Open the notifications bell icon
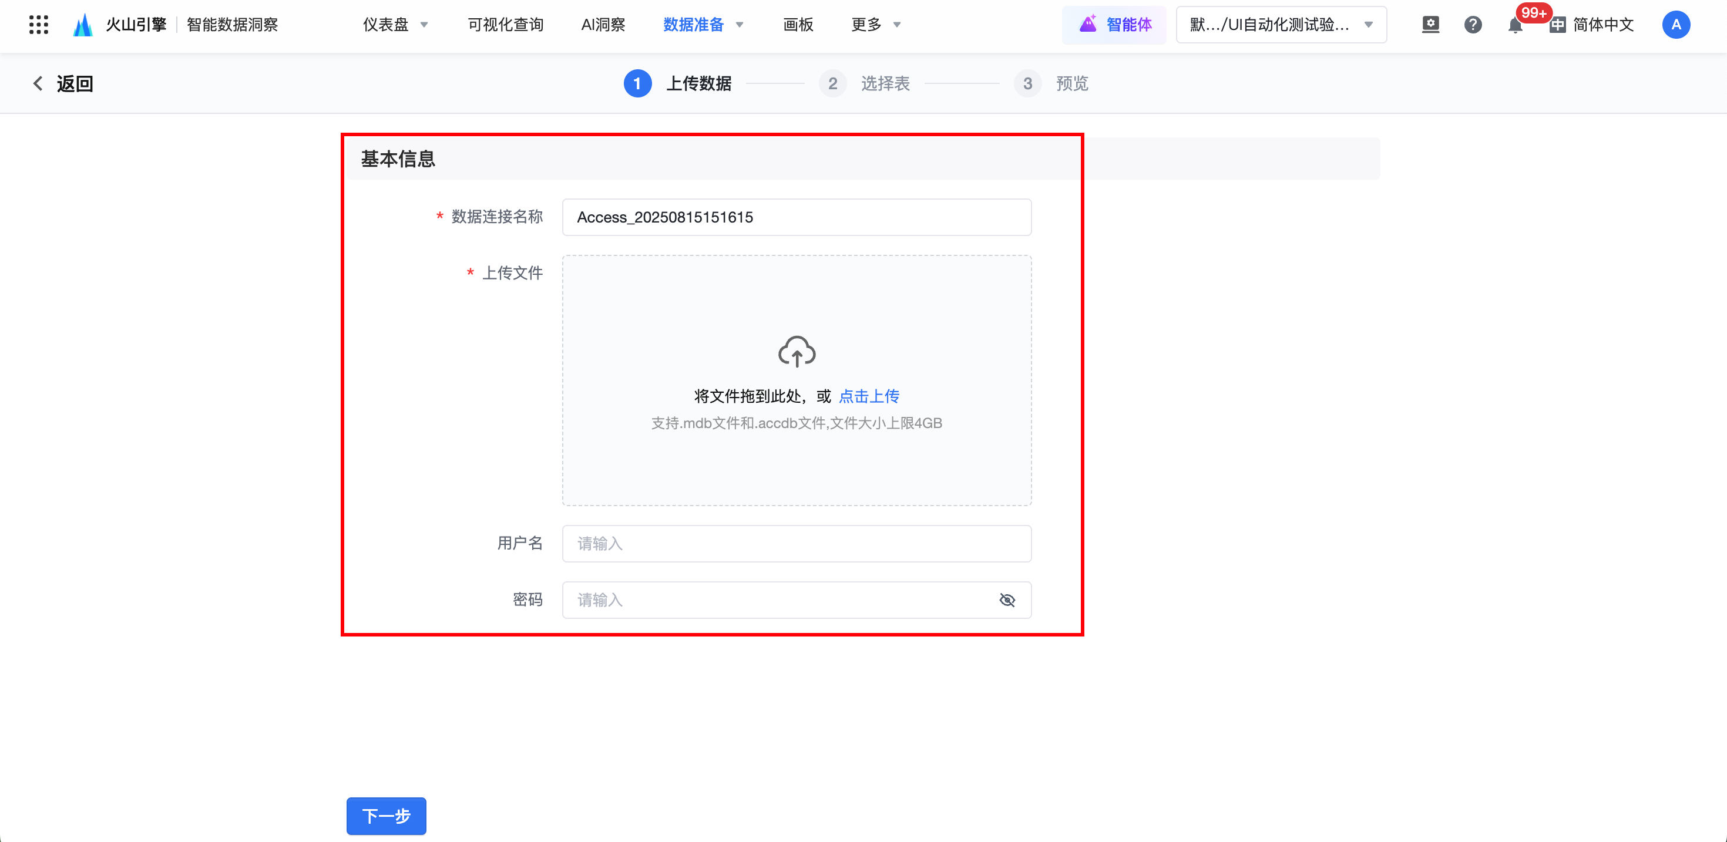 [x=1514, y=25]
